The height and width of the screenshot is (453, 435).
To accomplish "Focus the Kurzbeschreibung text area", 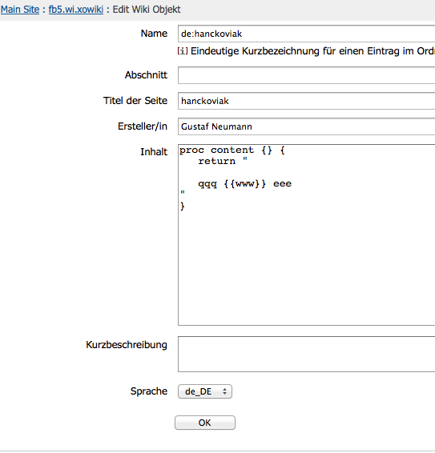I will click(307, 354).
